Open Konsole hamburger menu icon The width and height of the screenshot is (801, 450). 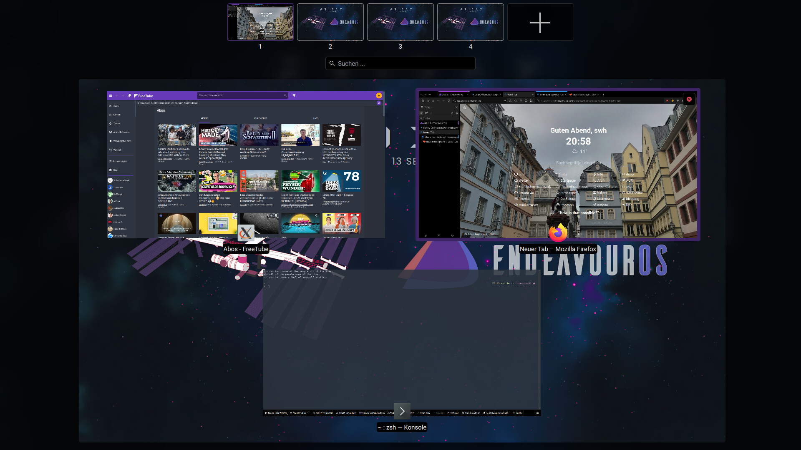coord(537,413)
